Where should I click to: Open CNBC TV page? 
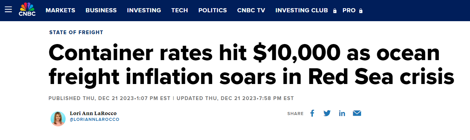point(251,10)
